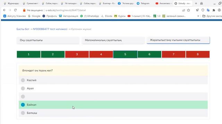Click the browser forward arrow
222x124 pixels.
click(x=10, y=10)
